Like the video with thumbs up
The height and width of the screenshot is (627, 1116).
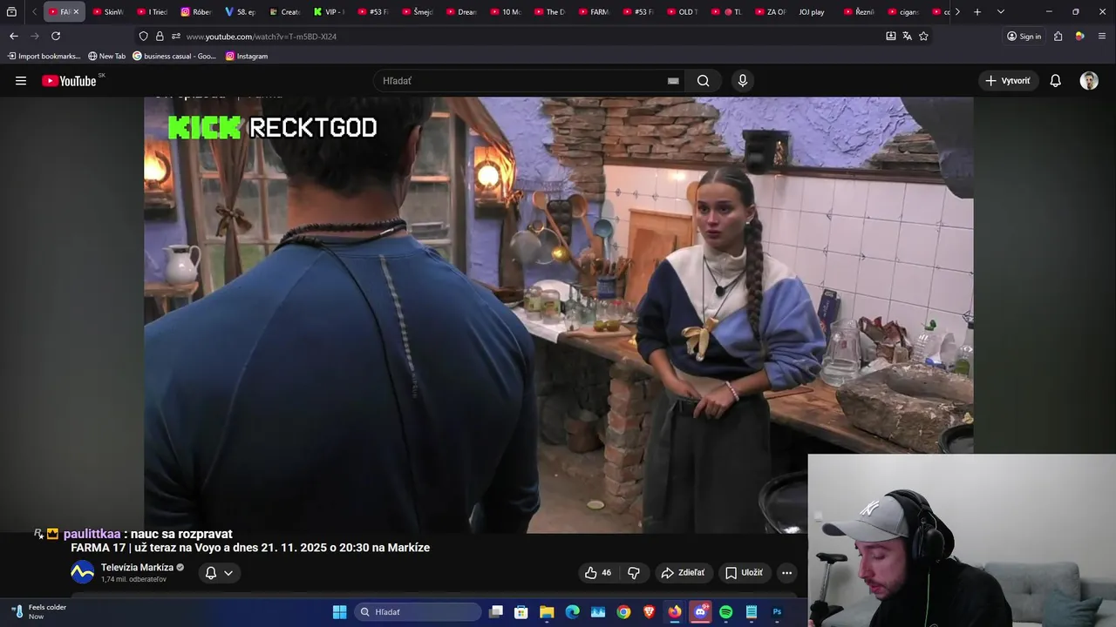click(x=597, y=572)
